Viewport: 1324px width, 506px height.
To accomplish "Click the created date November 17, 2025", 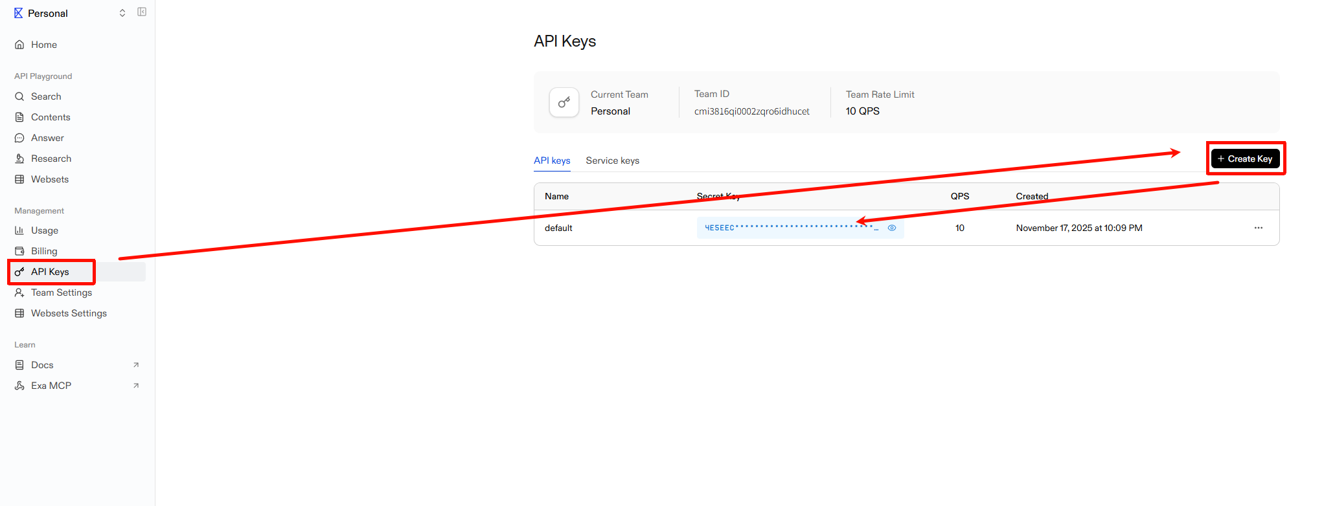I will pyautogui.click(x=1079, y=228).
